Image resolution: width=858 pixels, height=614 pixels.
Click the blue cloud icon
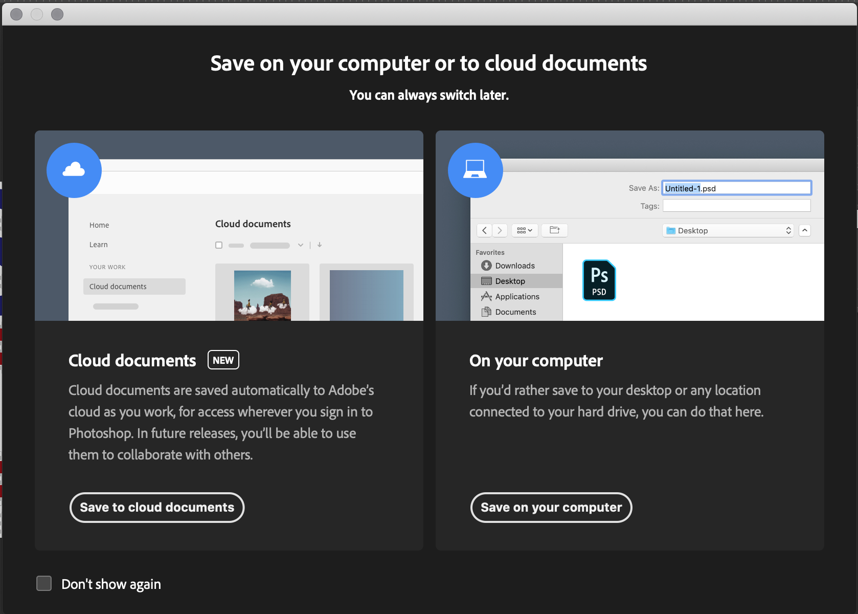(x=74, y=170)
